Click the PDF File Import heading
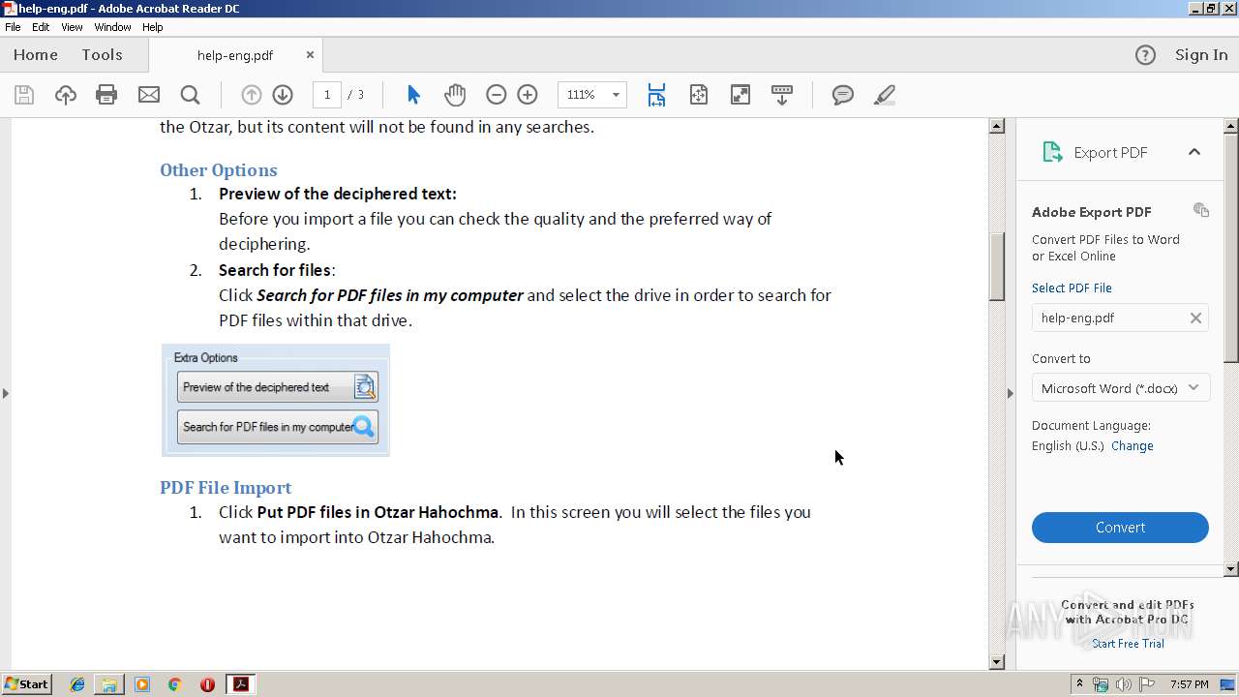The image size is (1239, 697). 226,488
